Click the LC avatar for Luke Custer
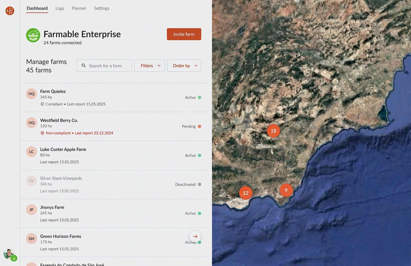411x266 pixels. click(31, 152)
